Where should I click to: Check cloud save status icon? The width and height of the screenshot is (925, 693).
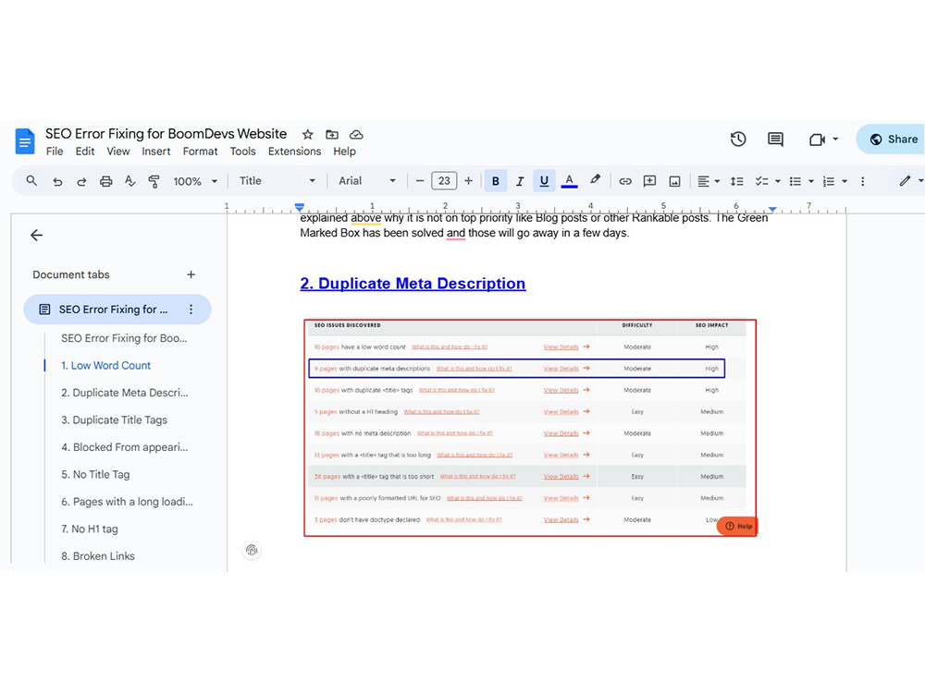(x=356, y=134)
